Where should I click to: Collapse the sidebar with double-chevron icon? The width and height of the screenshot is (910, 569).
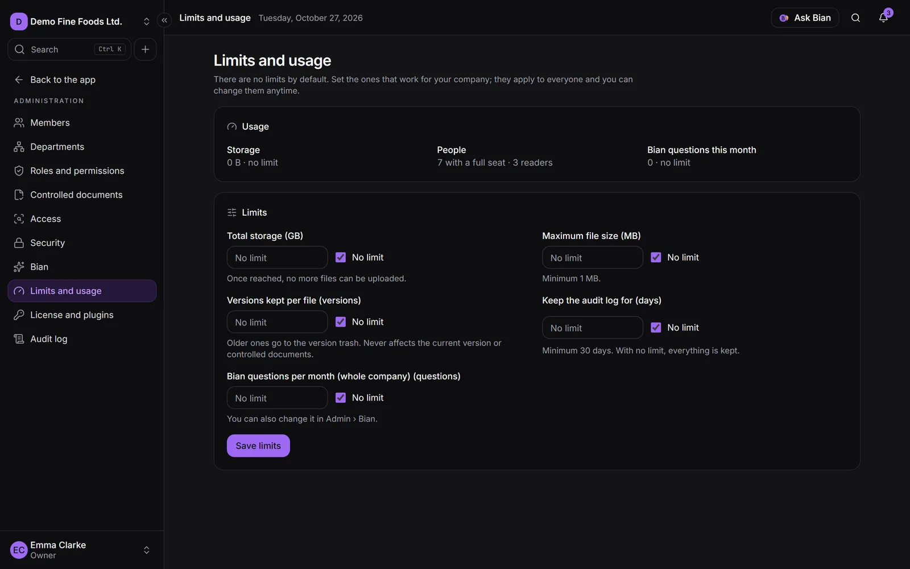click(x=164, y=20)
